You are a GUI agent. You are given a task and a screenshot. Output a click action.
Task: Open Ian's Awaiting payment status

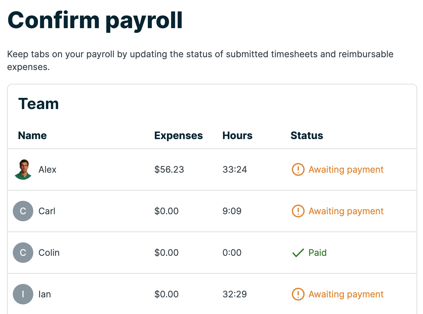[346, 294]
